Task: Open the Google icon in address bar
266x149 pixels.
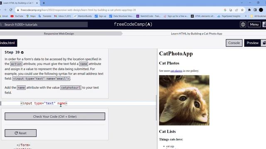Action: (x=225, y=10)
